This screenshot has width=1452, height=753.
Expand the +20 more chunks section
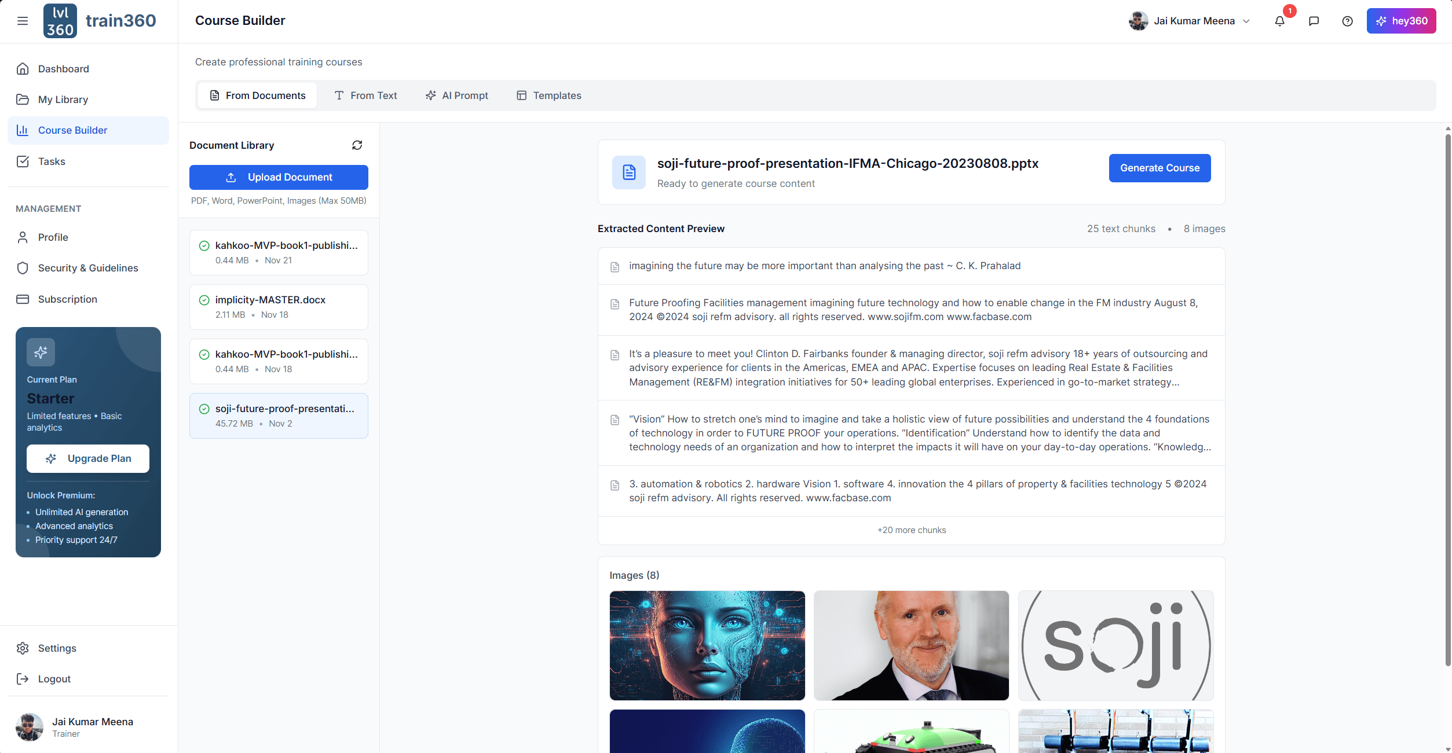[911, 530]
